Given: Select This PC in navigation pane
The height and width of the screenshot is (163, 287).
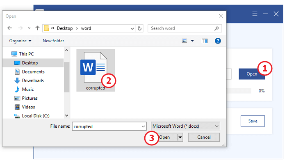Looking at the screenshot, I should [x=26, y=54].
